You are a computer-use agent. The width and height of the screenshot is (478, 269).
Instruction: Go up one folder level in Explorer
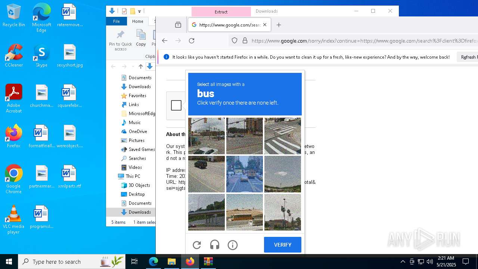141,67
